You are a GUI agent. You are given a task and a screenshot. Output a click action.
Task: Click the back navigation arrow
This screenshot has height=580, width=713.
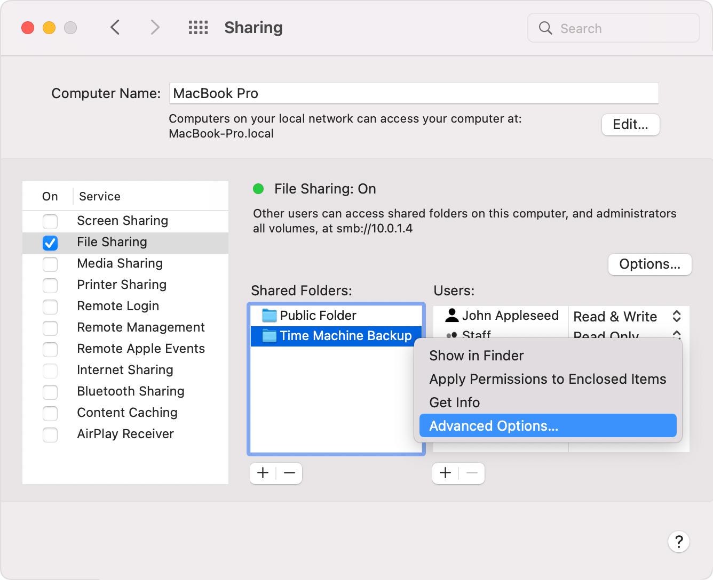[x=115, y=27]
